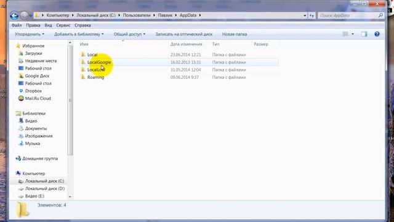
Task: Click the Компьютер breadcrumb segment
Action: click(x=58, y=15)
